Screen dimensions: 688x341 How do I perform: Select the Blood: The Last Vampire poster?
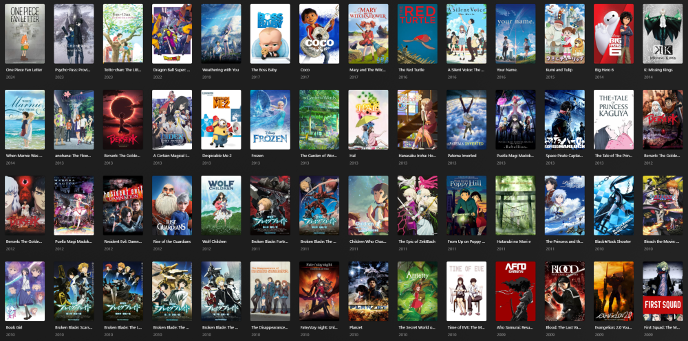[565, 291]
